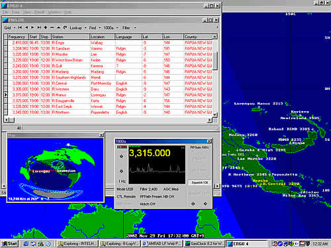Viewport: 331px width, 248px height.
Task: Click Mode USB setting
Action: point(125,189)
